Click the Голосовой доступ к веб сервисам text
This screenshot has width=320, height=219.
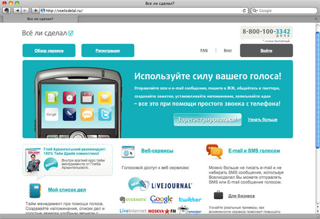[155, 168]
